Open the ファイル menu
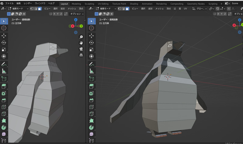Screen dimensions: 243x144 click(x=9, y=3)
